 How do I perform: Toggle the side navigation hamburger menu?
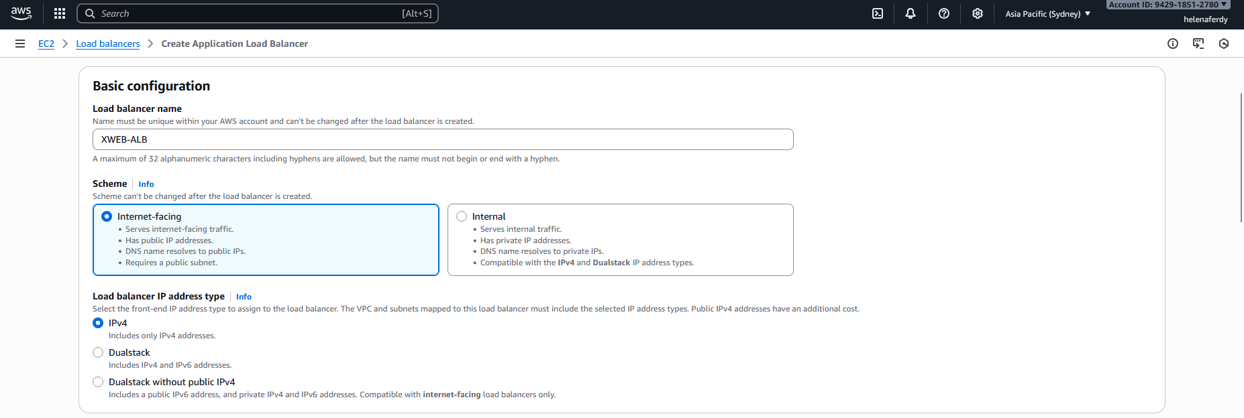coord(20,44)
